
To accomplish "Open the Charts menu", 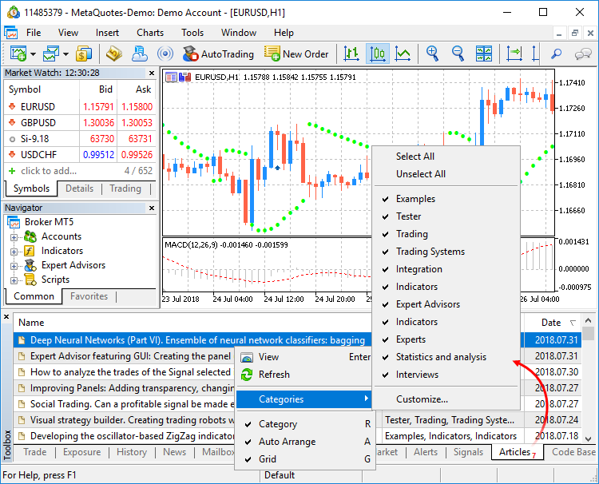I will 149,33.
